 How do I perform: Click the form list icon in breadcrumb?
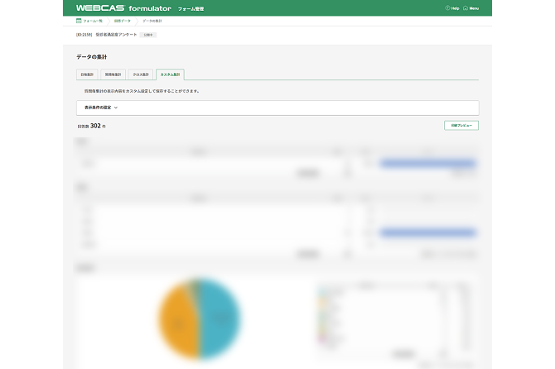coord(79,21)
